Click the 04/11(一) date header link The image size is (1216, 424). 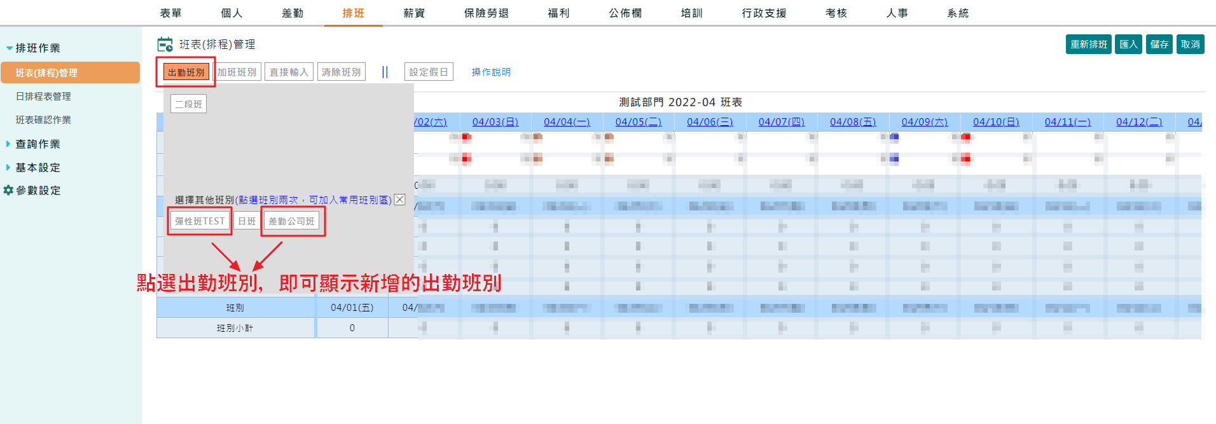click(1068, 122)
